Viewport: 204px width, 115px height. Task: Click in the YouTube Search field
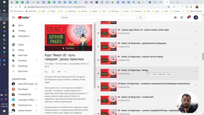(x=98, y=18)
